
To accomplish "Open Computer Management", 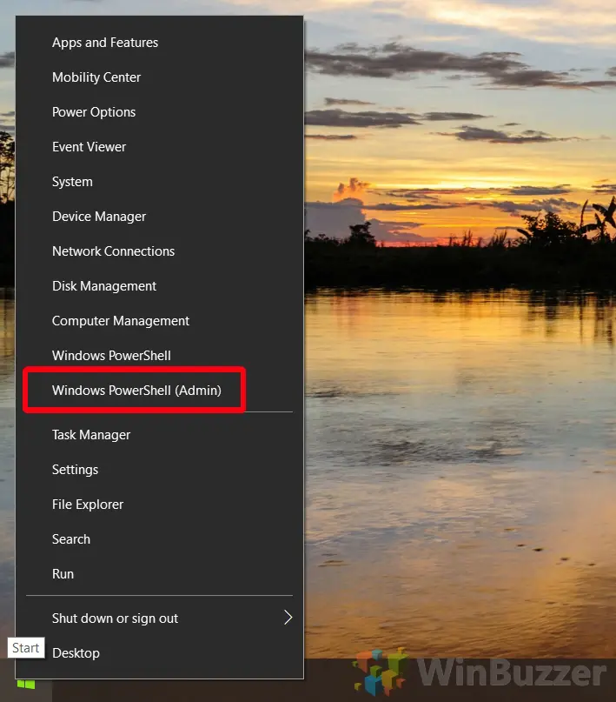I will [159, 321].
